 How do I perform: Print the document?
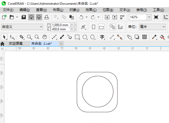47,17
